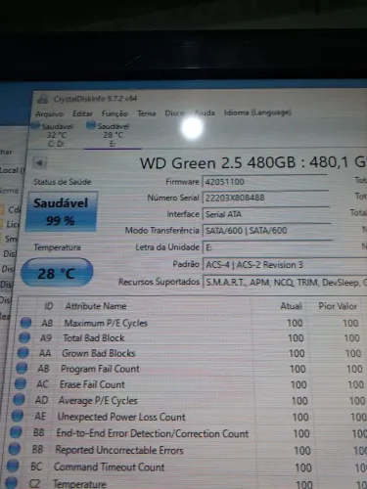Select the Unexpected Power Loss Count attribute
The height and width of the screenshot is (489, 367).
click(121, 417)
